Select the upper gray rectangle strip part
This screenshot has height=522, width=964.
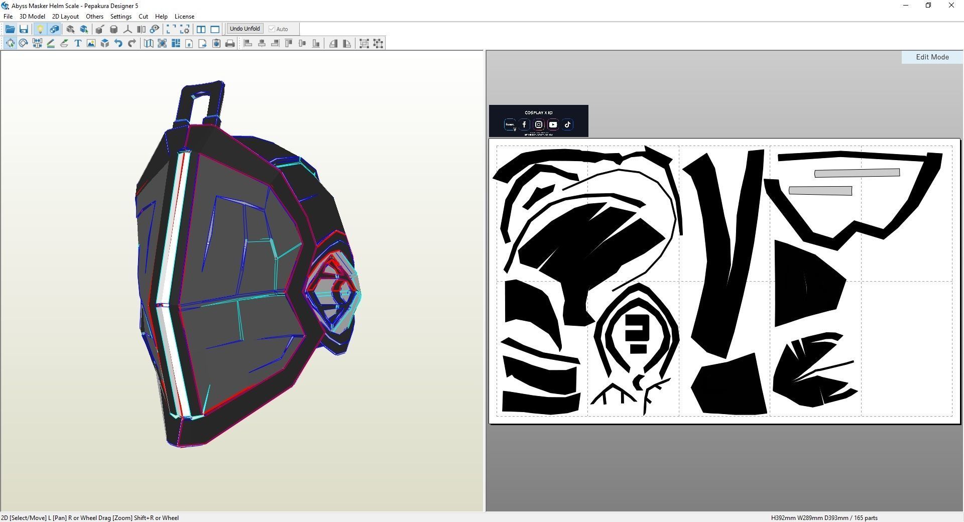coord(857,173)
